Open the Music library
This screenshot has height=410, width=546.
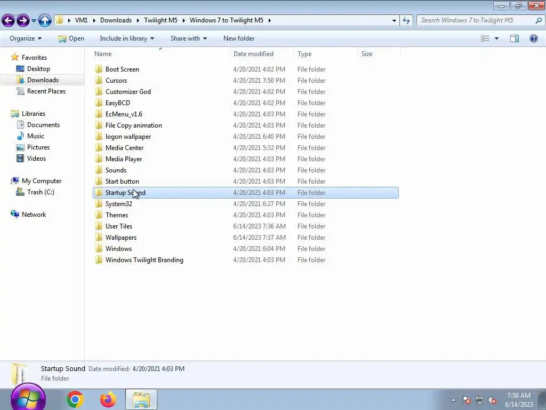click(x=36, y=136)
